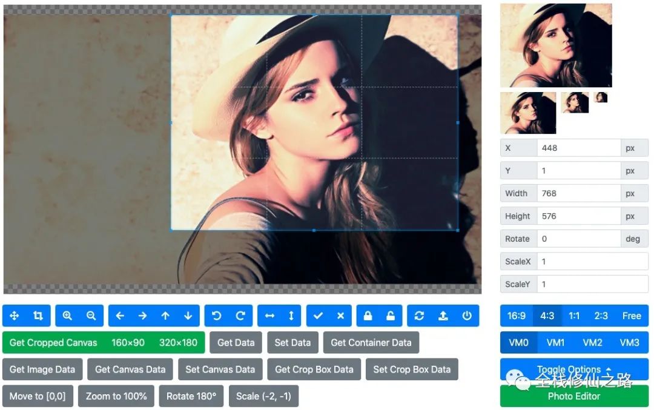Viewport: 654px width, 410px height.
Task: Move image up with arrow icon
Action: click(165, 316)
